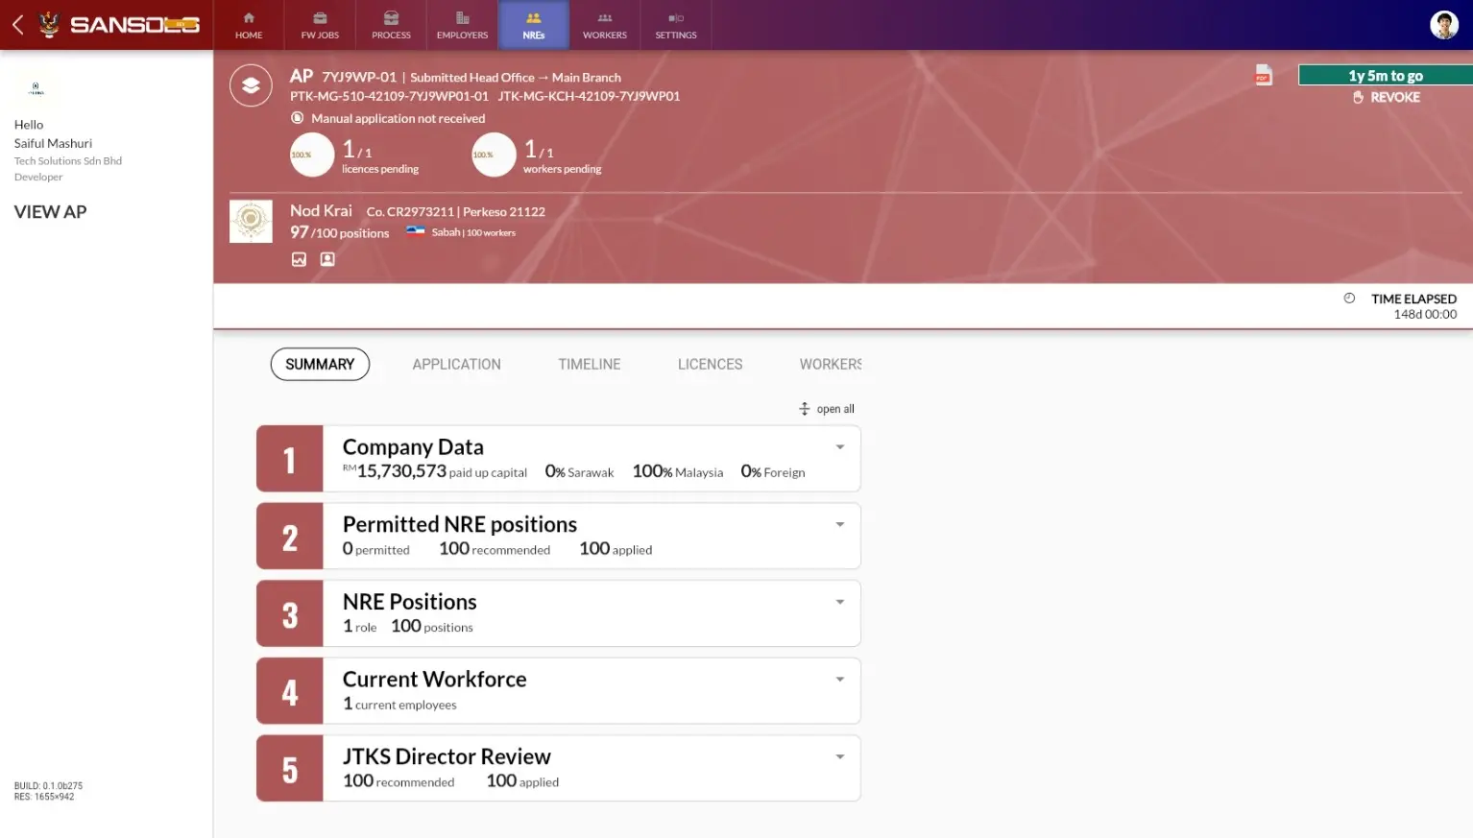
Task: Open the Process section
Action: pos(391,25)
